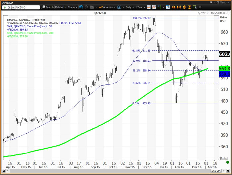Click the 266 DP data points box
Screen dimensions: 232x175
tap(216, 171)
